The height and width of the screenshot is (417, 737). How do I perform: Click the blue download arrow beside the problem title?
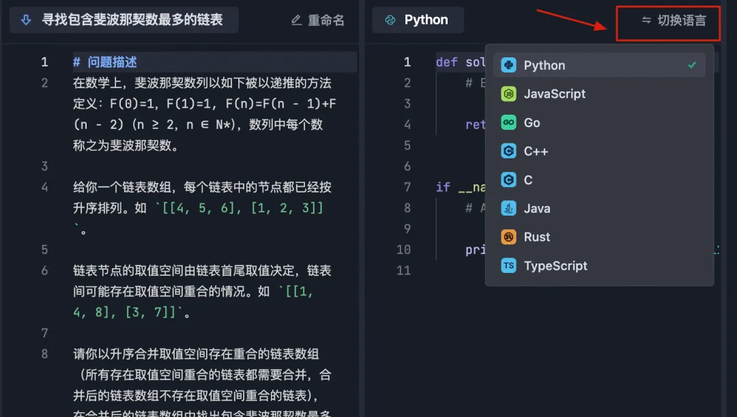27,20
